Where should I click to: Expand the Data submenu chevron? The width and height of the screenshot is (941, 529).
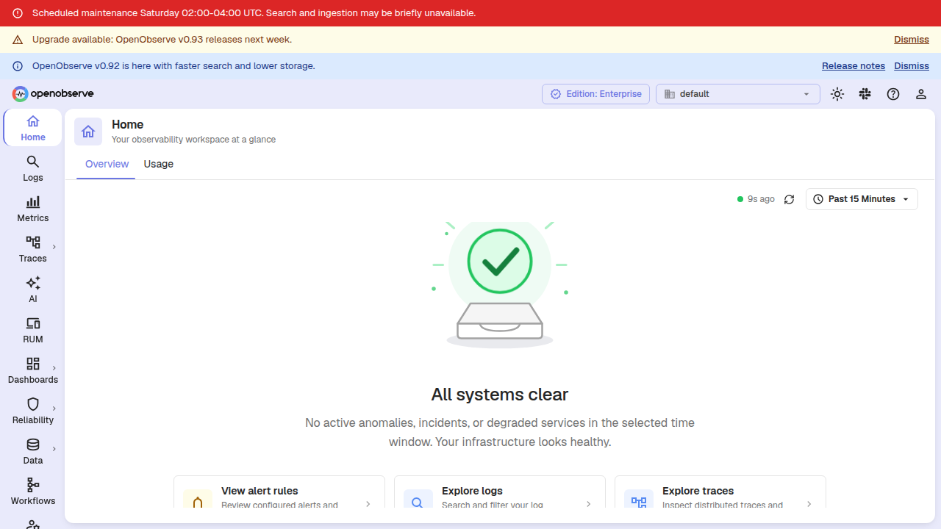coord(54,449)
